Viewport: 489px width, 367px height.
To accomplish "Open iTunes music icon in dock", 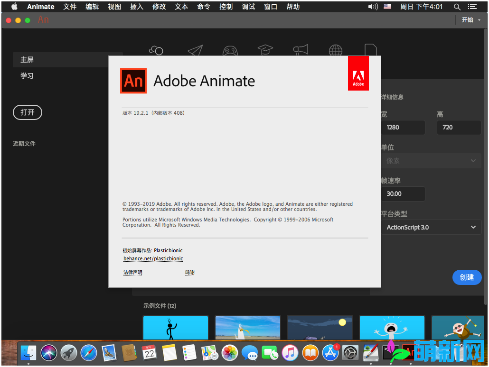I will tap(290, 353).
